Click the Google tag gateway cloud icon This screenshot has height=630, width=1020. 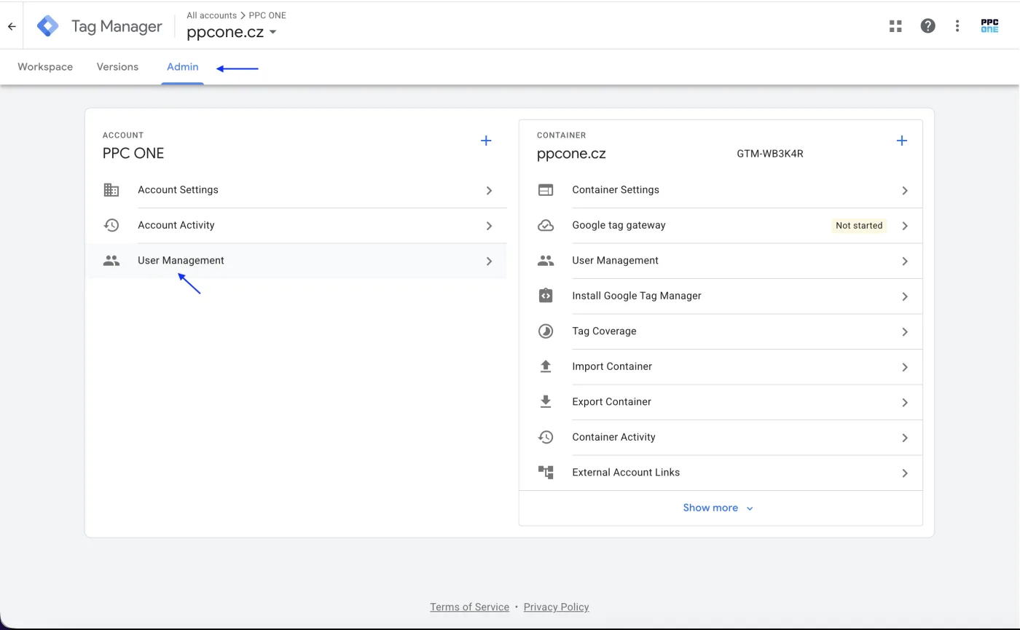[546, 225]
